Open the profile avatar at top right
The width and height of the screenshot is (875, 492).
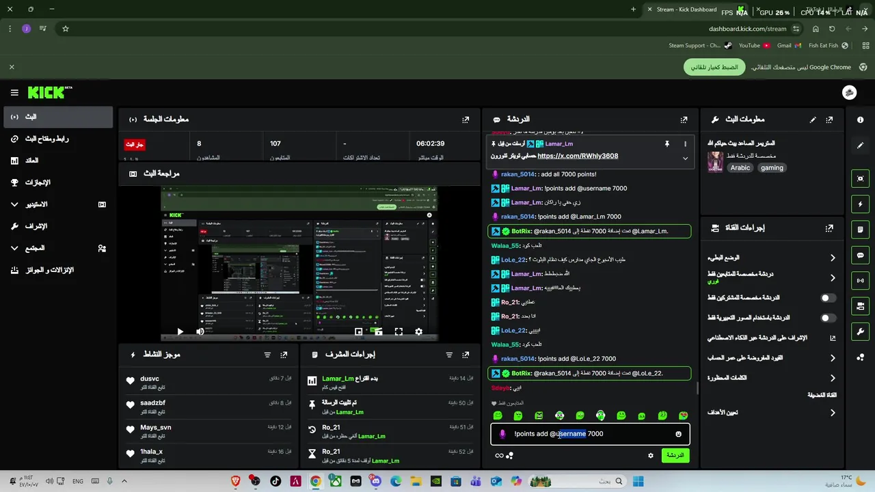pos(849,92)
